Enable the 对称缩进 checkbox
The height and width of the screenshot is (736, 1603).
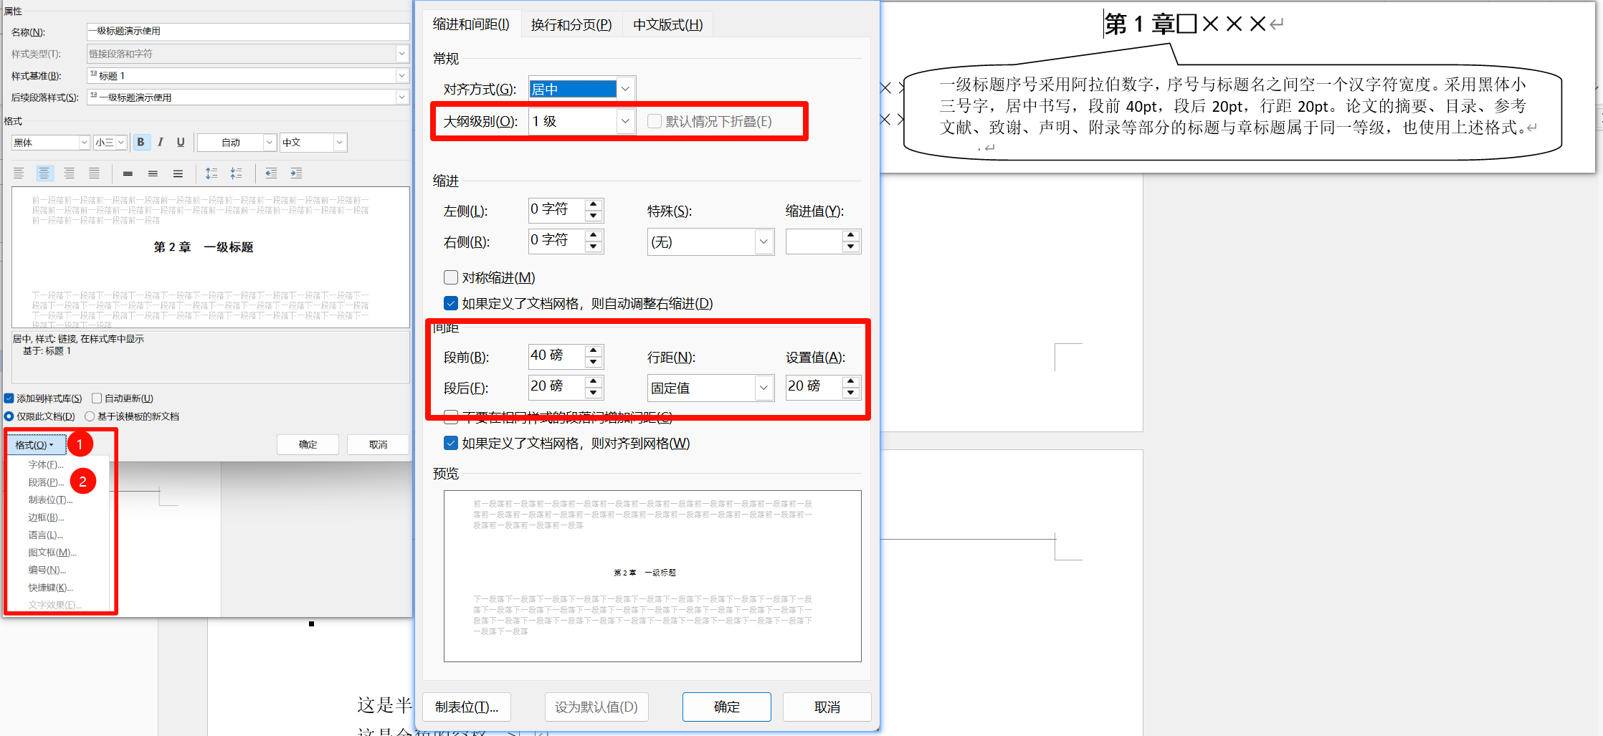(x=451, y=277)
